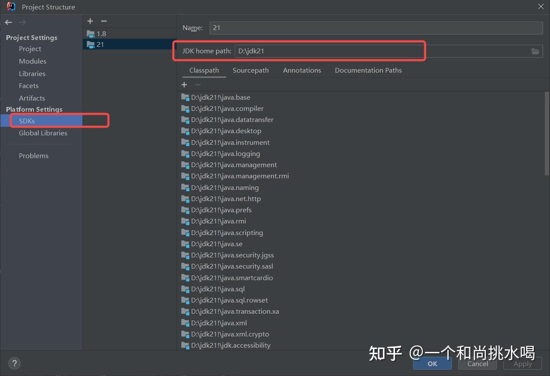This screenshot has width=550, height=376.
Task: Remove a classpath entry with the minus icon
Action: click(197, 84)
